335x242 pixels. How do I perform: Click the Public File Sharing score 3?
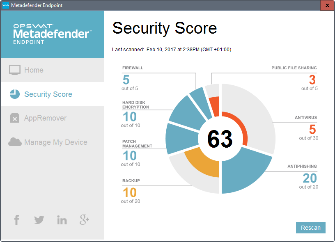click(312, 80)
